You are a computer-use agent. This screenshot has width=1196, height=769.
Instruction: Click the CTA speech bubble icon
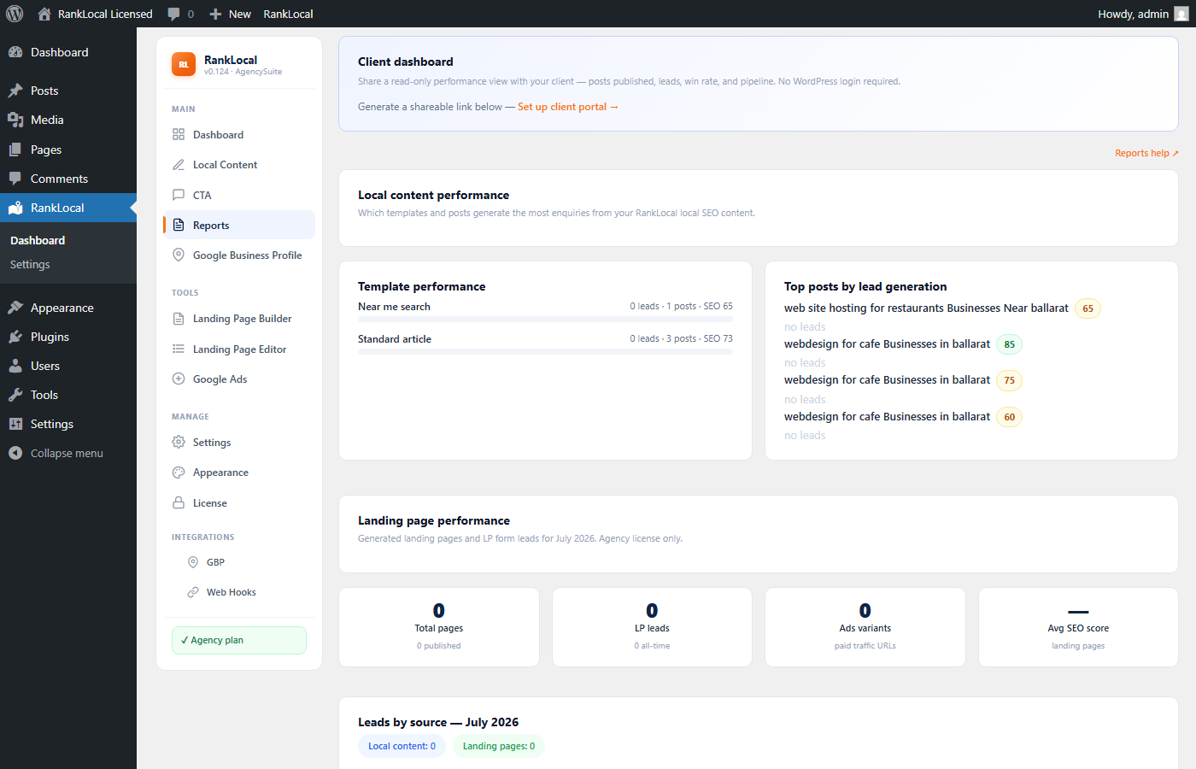[x=179, y=195]
